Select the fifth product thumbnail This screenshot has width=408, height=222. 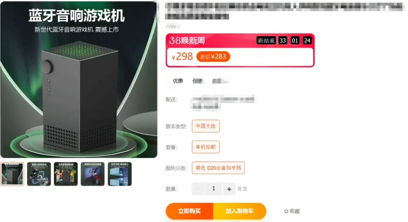(x=120, y=174)
